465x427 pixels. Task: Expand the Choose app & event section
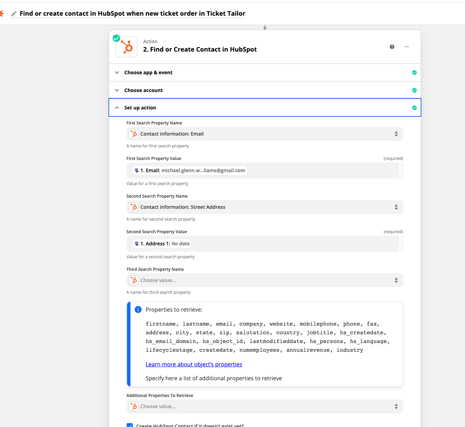point(265,73)
